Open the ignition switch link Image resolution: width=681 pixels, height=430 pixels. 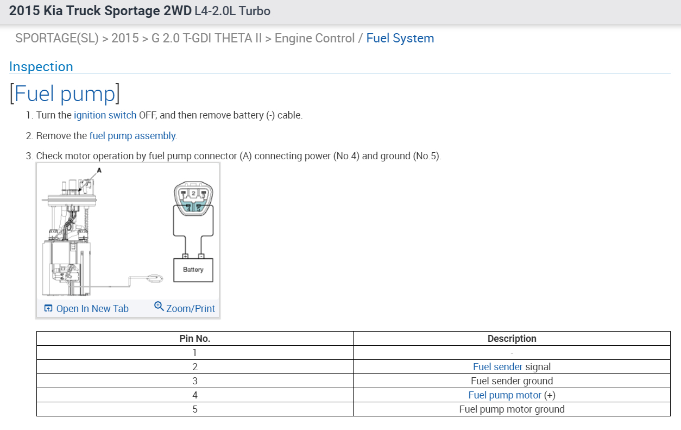(105, 115)
